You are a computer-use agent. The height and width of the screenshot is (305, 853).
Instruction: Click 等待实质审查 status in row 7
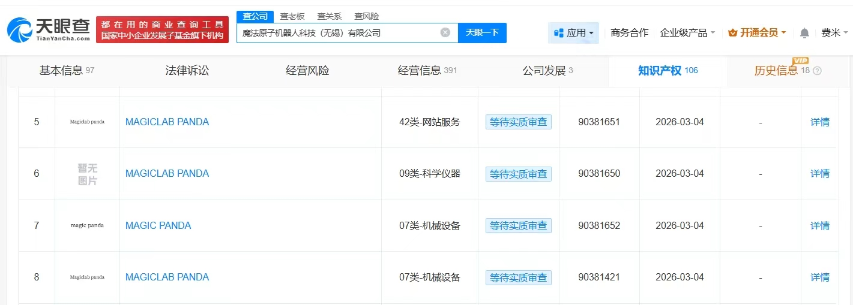click(519, 226)
